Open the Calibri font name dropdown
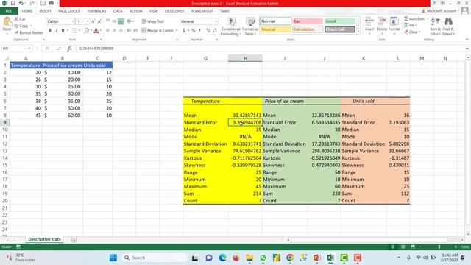Image resolution: width=471 pixels, height=265 pixels. (73, 21)
